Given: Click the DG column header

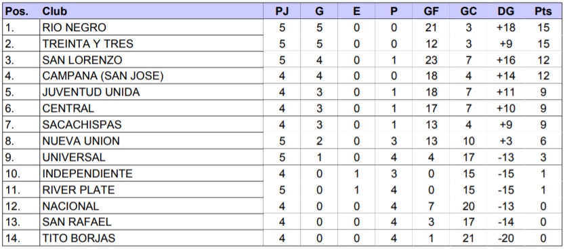Looking at the screenshot, I should (505, 11).
